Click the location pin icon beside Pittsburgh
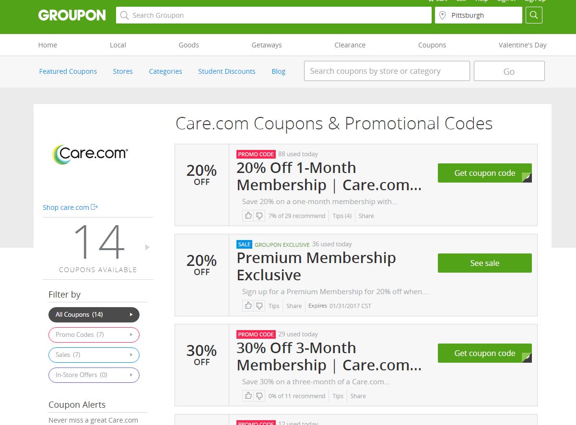 point(442,15)
